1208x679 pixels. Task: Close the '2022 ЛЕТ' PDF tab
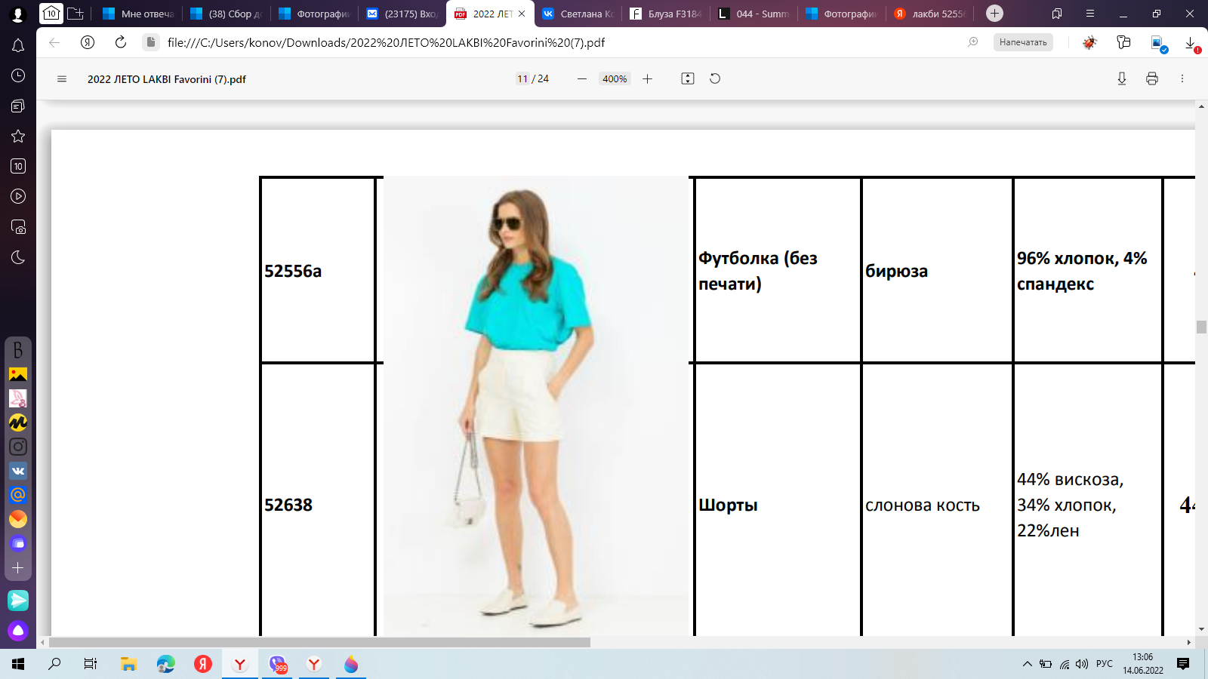[x=522, y=14]
